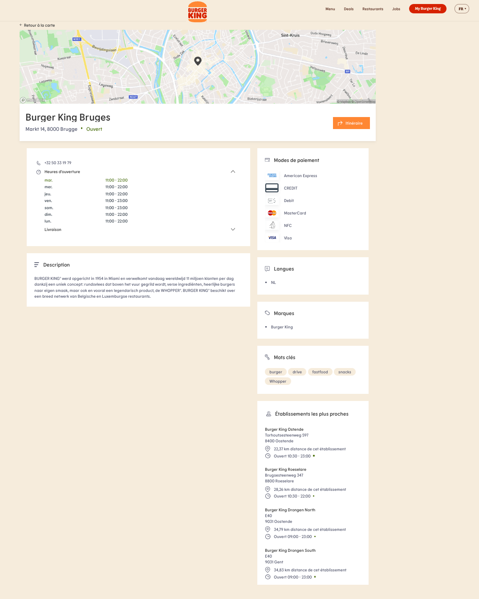Call the number +32 50 33 19 79

pos(58,163)
